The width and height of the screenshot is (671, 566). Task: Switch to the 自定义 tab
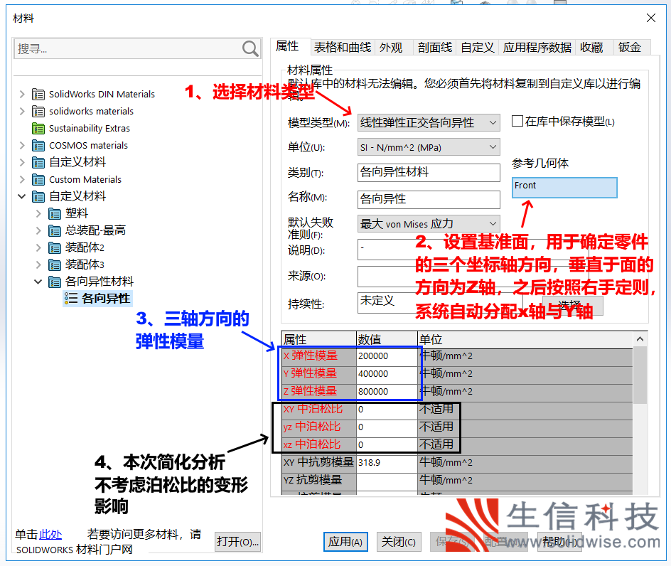(x=478, y=47)
